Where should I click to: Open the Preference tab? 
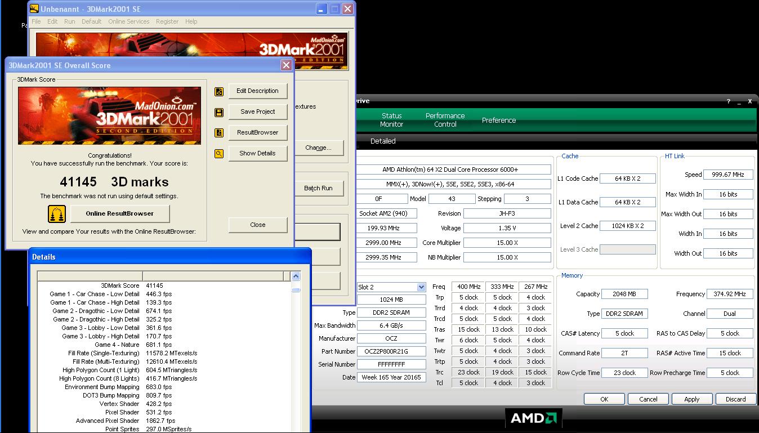[x=499, y=120]
